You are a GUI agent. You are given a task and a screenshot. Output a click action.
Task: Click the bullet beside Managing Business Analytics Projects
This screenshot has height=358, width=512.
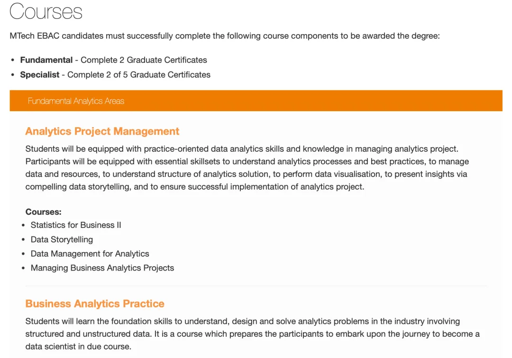(x=23, y=268)
